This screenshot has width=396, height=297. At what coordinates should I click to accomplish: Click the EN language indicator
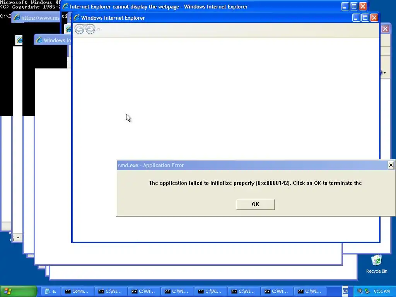coord(345,291)
